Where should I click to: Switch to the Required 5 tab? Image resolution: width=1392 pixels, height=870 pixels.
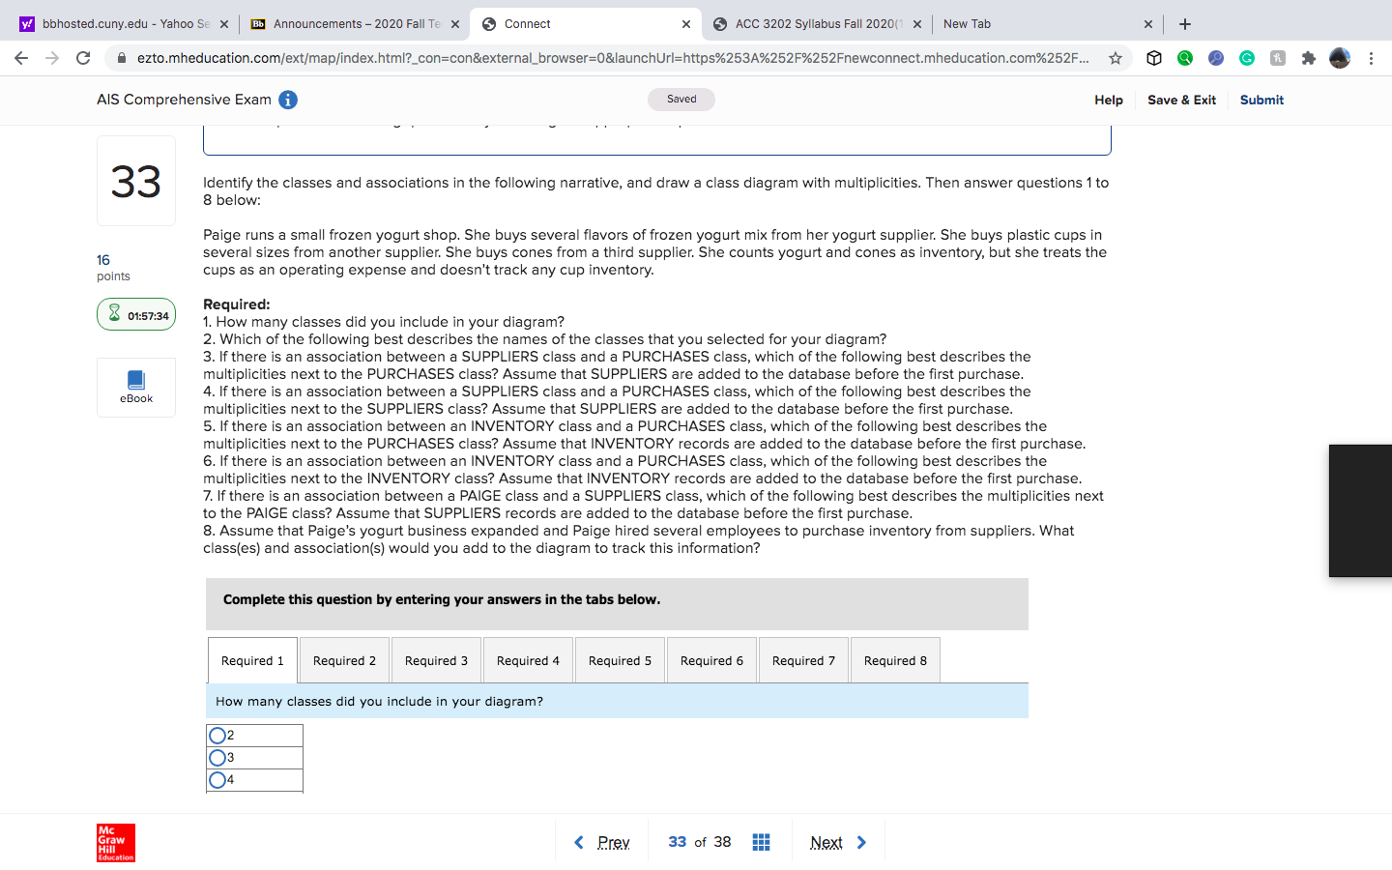[620, 659]
